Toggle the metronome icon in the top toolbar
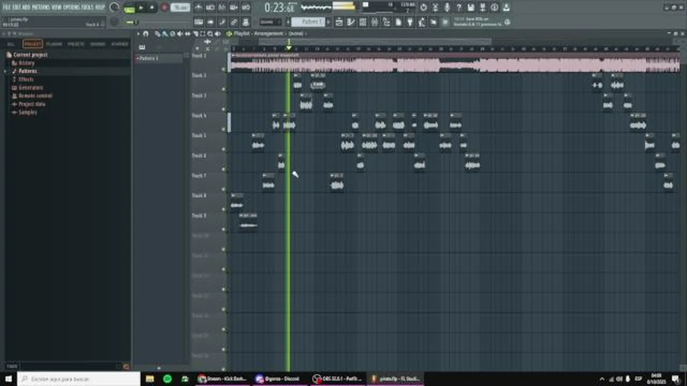687x386 pixels. click(x=199, y=8)
